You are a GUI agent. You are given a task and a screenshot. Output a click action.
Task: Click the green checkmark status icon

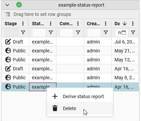19,5
